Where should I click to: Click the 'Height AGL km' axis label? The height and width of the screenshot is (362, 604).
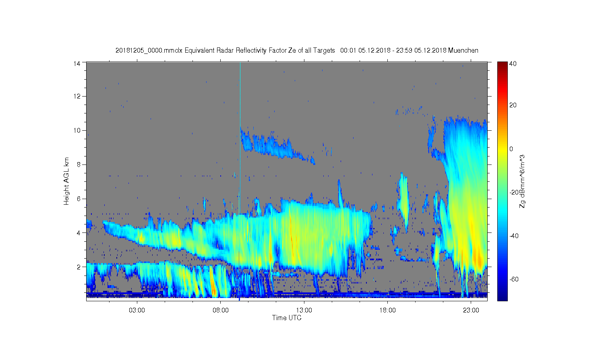point(66,181)
